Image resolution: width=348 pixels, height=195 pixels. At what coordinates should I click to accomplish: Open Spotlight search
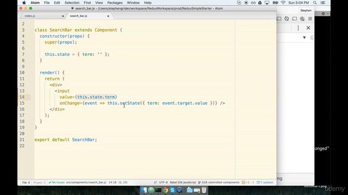click(315, 3)
